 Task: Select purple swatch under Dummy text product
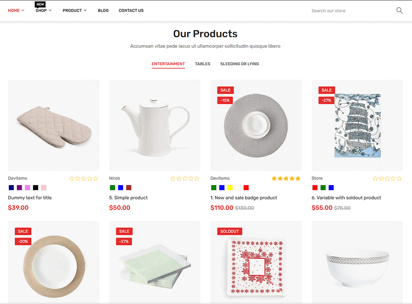19,188
